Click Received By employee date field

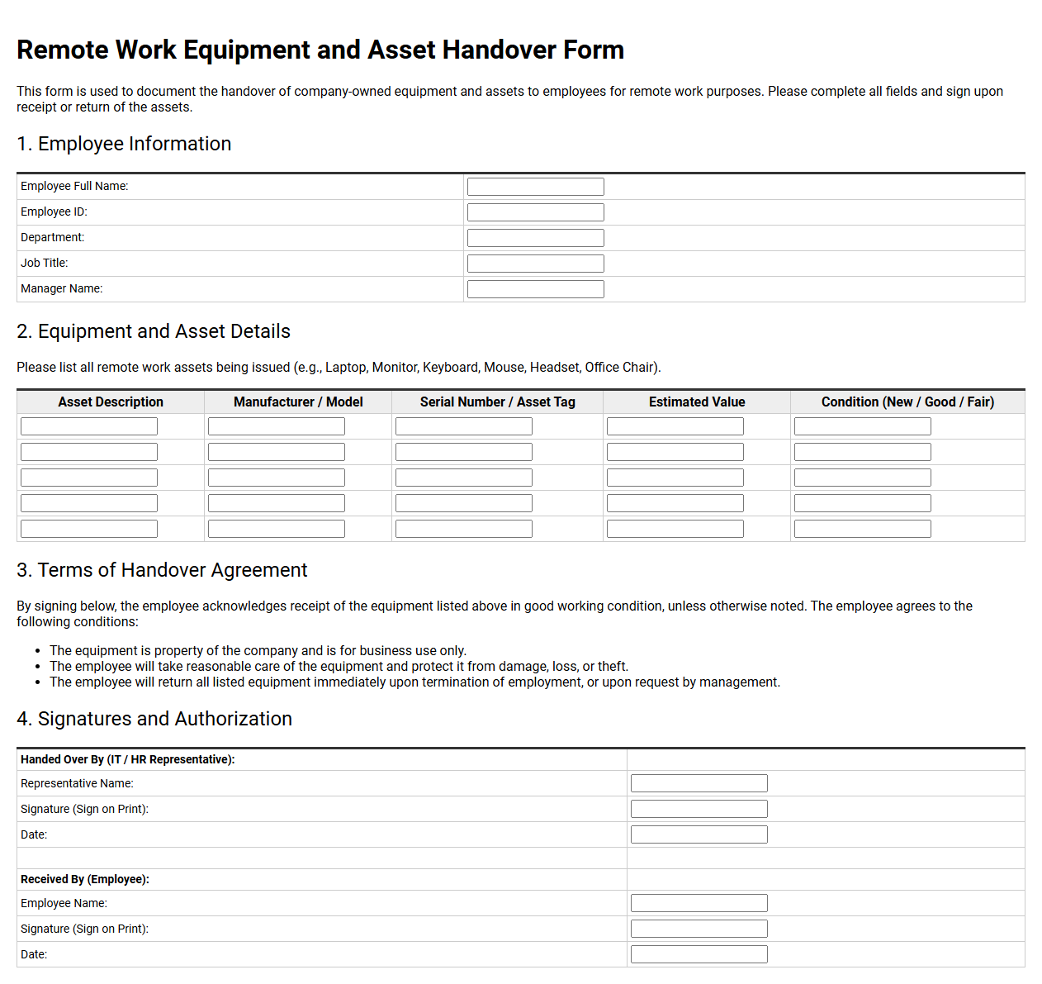699,954
